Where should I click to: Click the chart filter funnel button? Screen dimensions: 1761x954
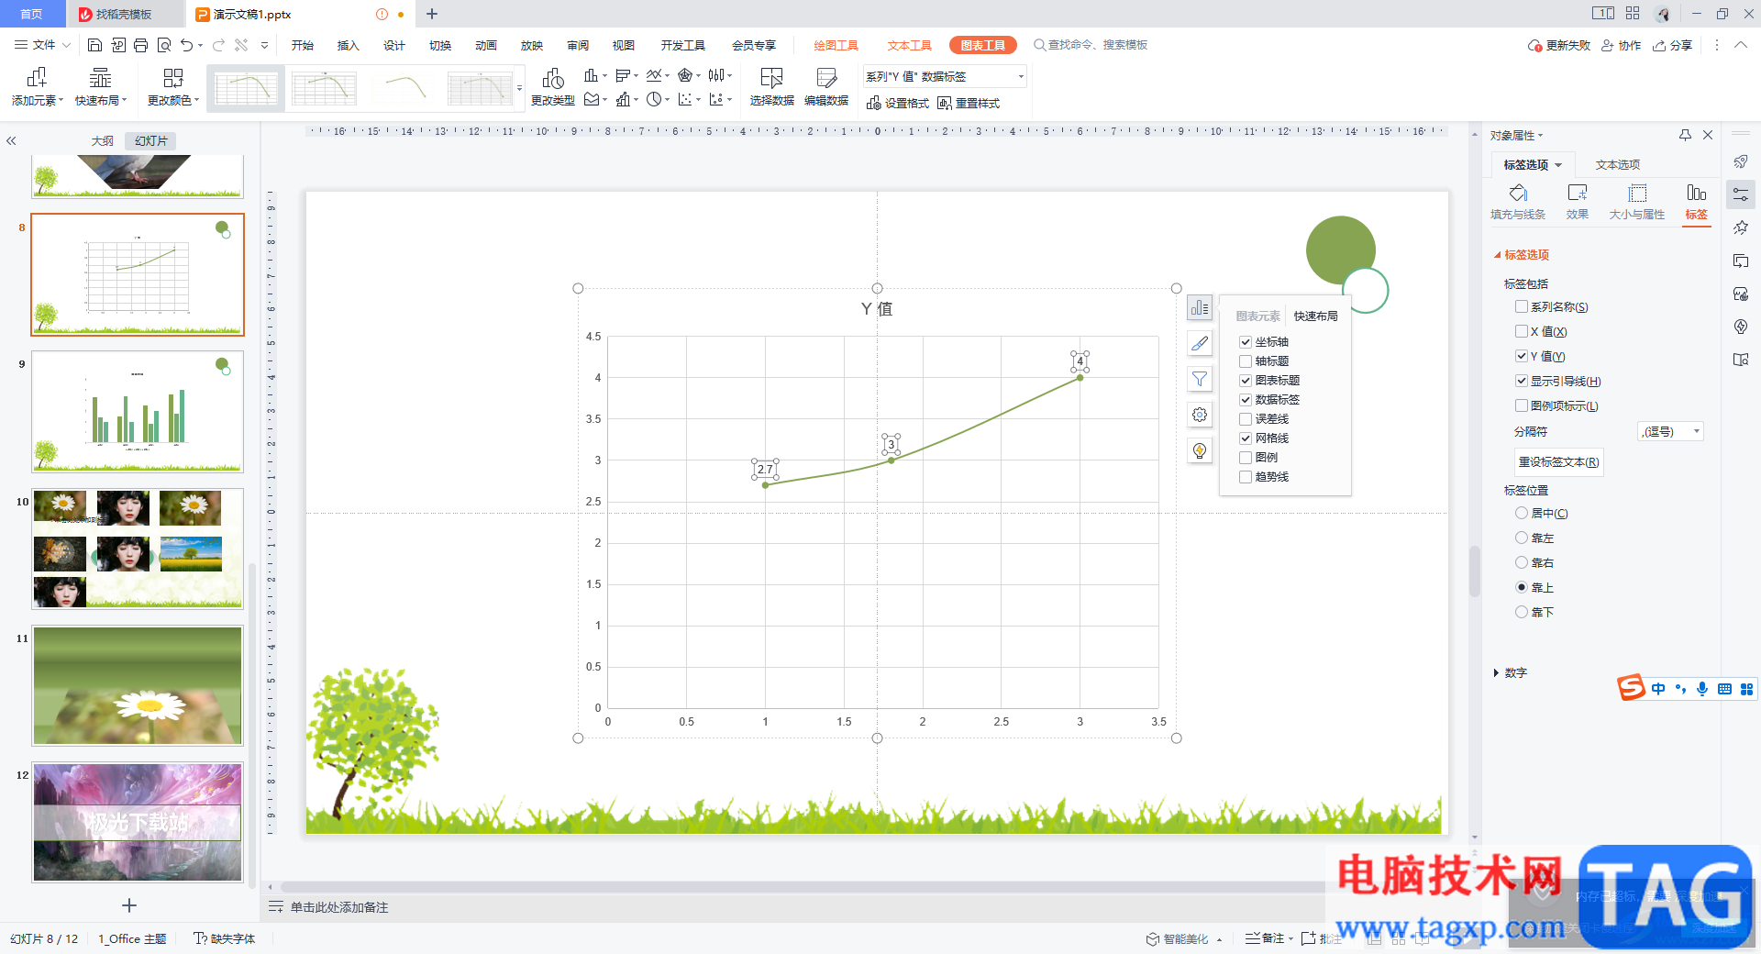coord(1200,379)
